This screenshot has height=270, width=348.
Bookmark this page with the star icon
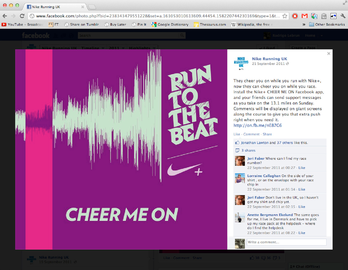click(x=285, y=16)
